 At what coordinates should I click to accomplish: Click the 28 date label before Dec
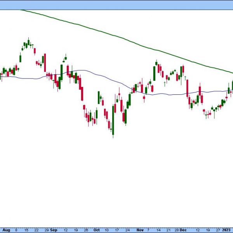177,230
